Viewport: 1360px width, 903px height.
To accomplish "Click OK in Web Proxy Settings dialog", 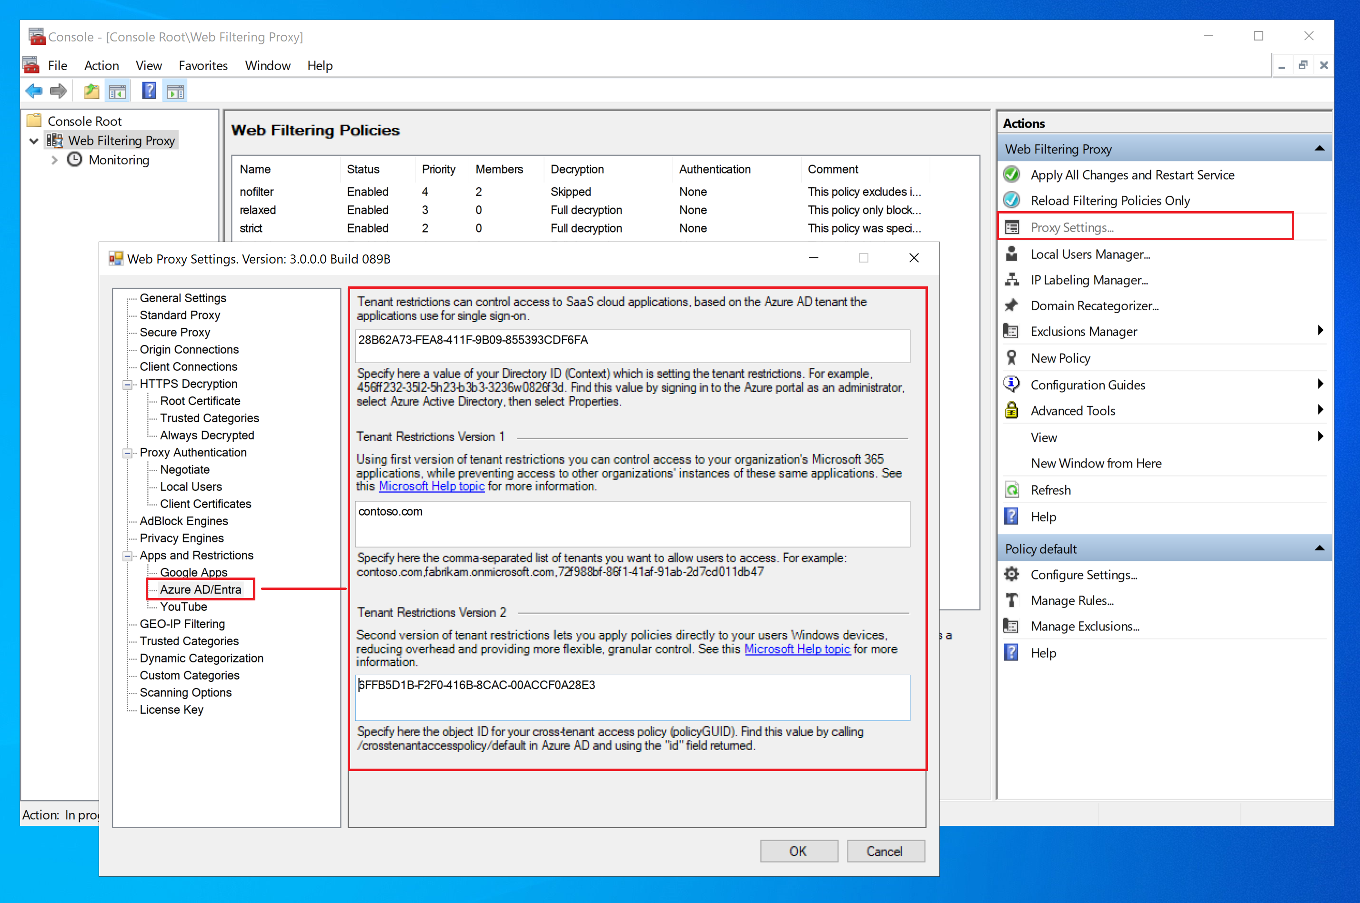I will coord(798,851).
